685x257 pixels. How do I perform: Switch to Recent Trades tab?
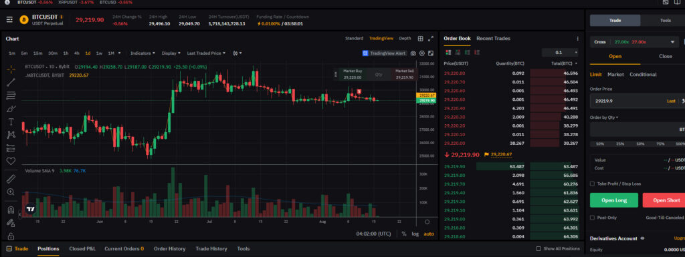tap(493, 38)
